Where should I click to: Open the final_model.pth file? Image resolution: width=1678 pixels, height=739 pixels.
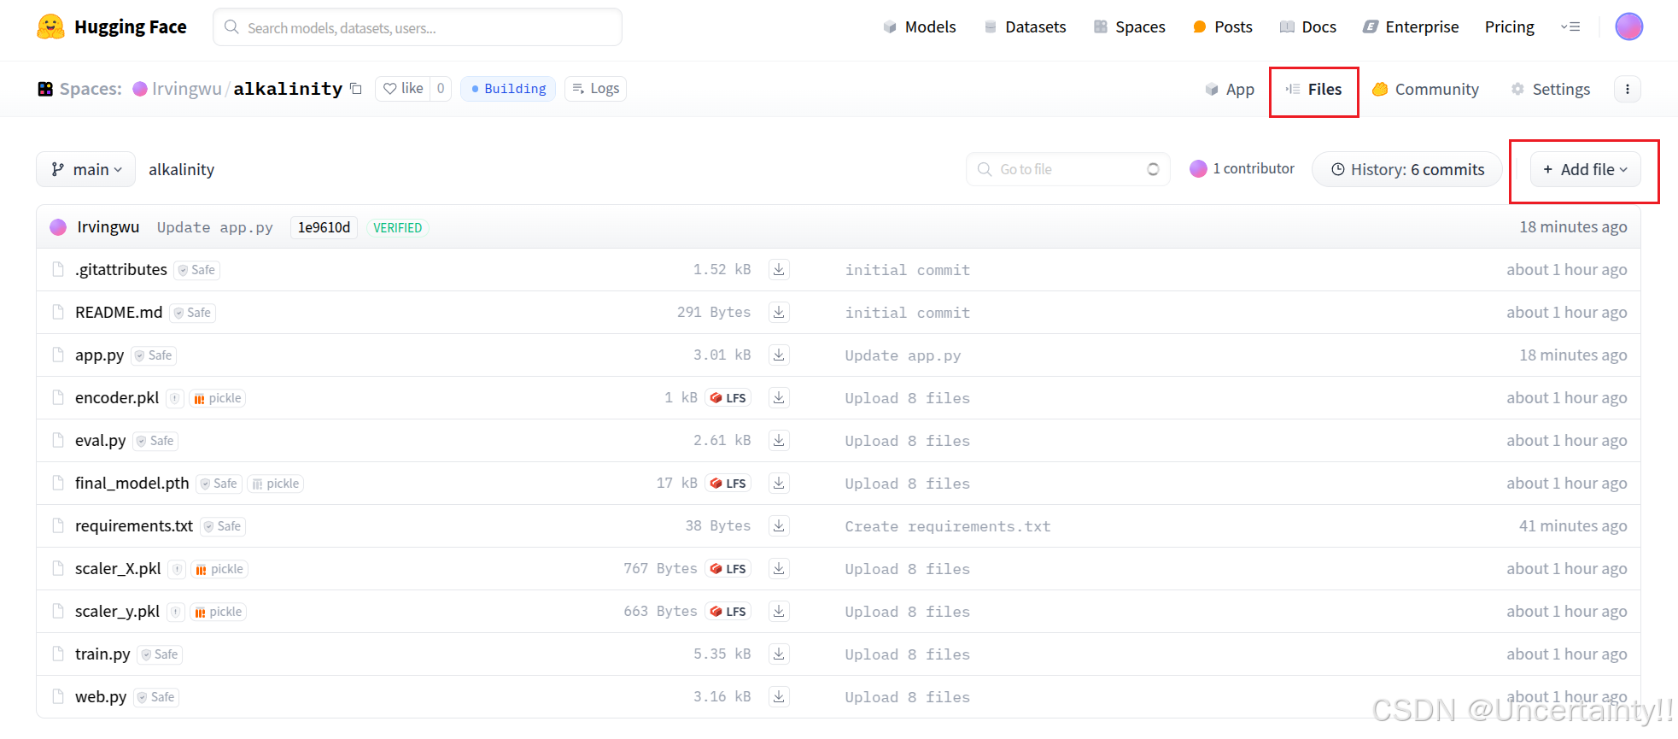coord(132,484)
